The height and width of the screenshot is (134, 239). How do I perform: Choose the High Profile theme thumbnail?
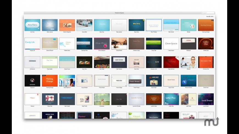[84, 99]
